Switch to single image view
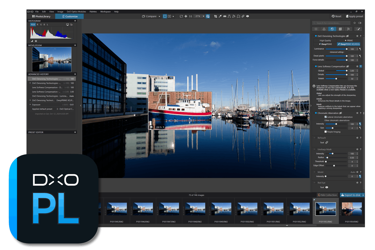The image size is (375, 250). [x=165, y=16]
